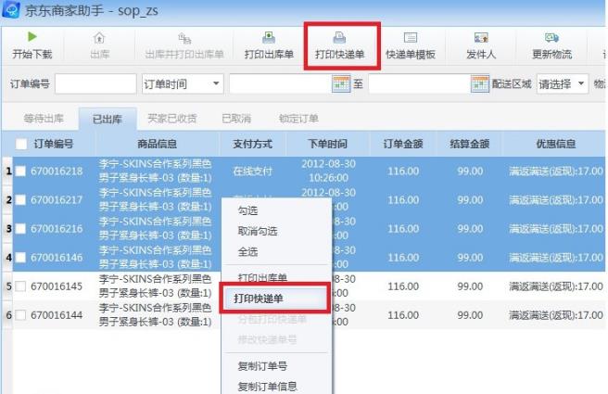Focus the 订单编号 search input
This screenshot has width=608, height=394.
(95, 83)
